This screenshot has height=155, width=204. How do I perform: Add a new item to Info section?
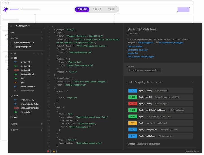pyautogui.click(x=42, y=32)
